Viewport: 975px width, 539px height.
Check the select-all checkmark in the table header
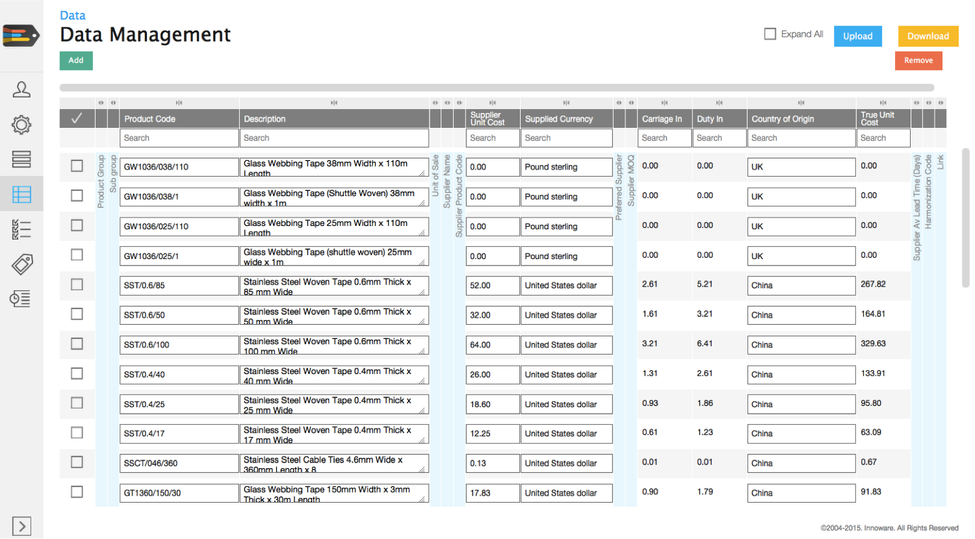point(77,118)
